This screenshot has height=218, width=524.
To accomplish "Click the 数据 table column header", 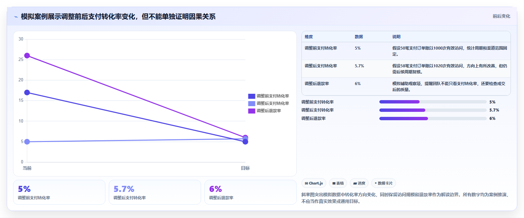I will [359, 37].
